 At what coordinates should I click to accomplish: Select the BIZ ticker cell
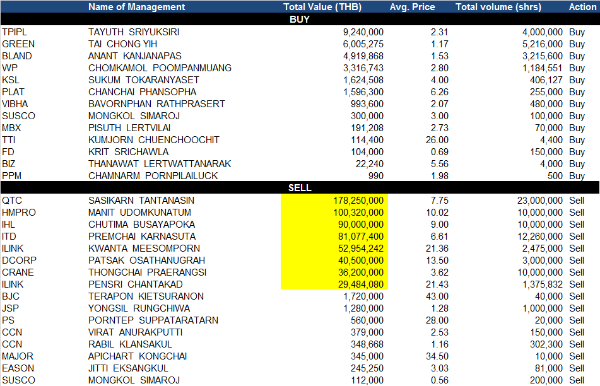(x=8, y=164)
